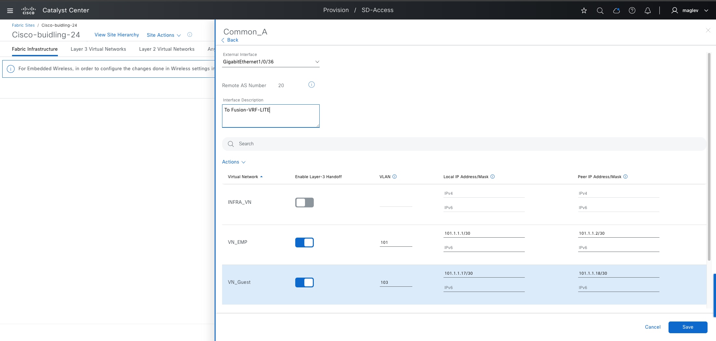Click the Remote AS Number info icon

coord(311,85)
